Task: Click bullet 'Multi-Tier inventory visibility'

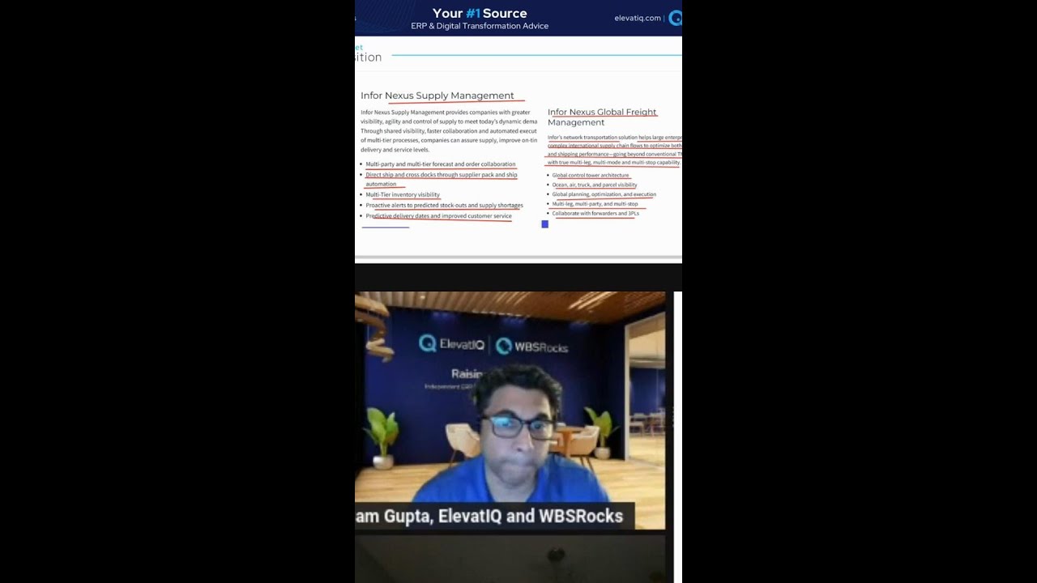Action: click(403, 195)
